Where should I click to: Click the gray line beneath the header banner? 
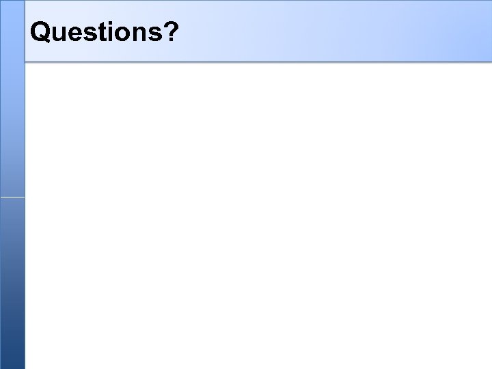click(258, 63)
